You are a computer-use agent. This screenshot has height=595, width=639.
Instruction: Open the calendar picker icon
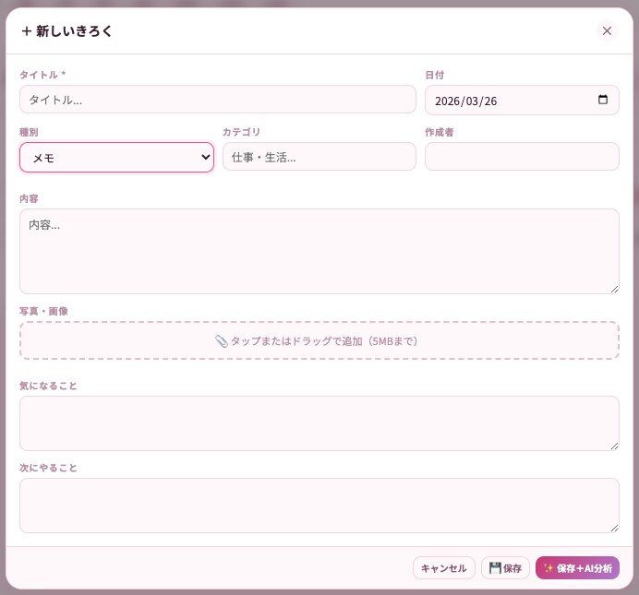click(x=602, y=100)
